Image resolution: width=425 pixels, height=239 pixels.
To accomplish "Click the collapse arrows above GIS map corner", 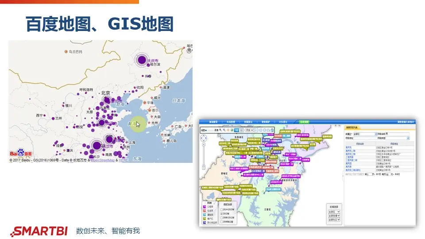I will pos(337,125).
